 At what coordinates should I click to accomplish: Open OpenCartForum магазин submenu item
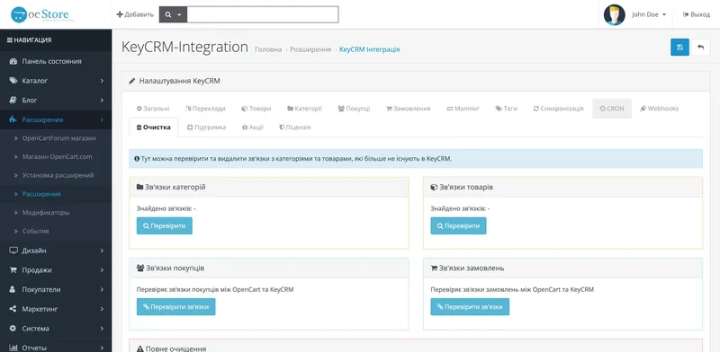pyautogui.click(x=56, y=138)
